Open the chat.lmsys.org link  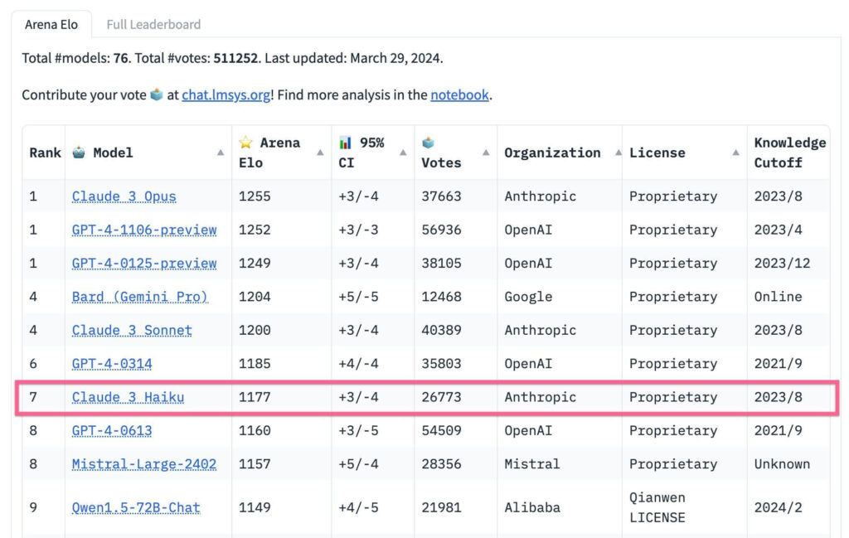226,95
